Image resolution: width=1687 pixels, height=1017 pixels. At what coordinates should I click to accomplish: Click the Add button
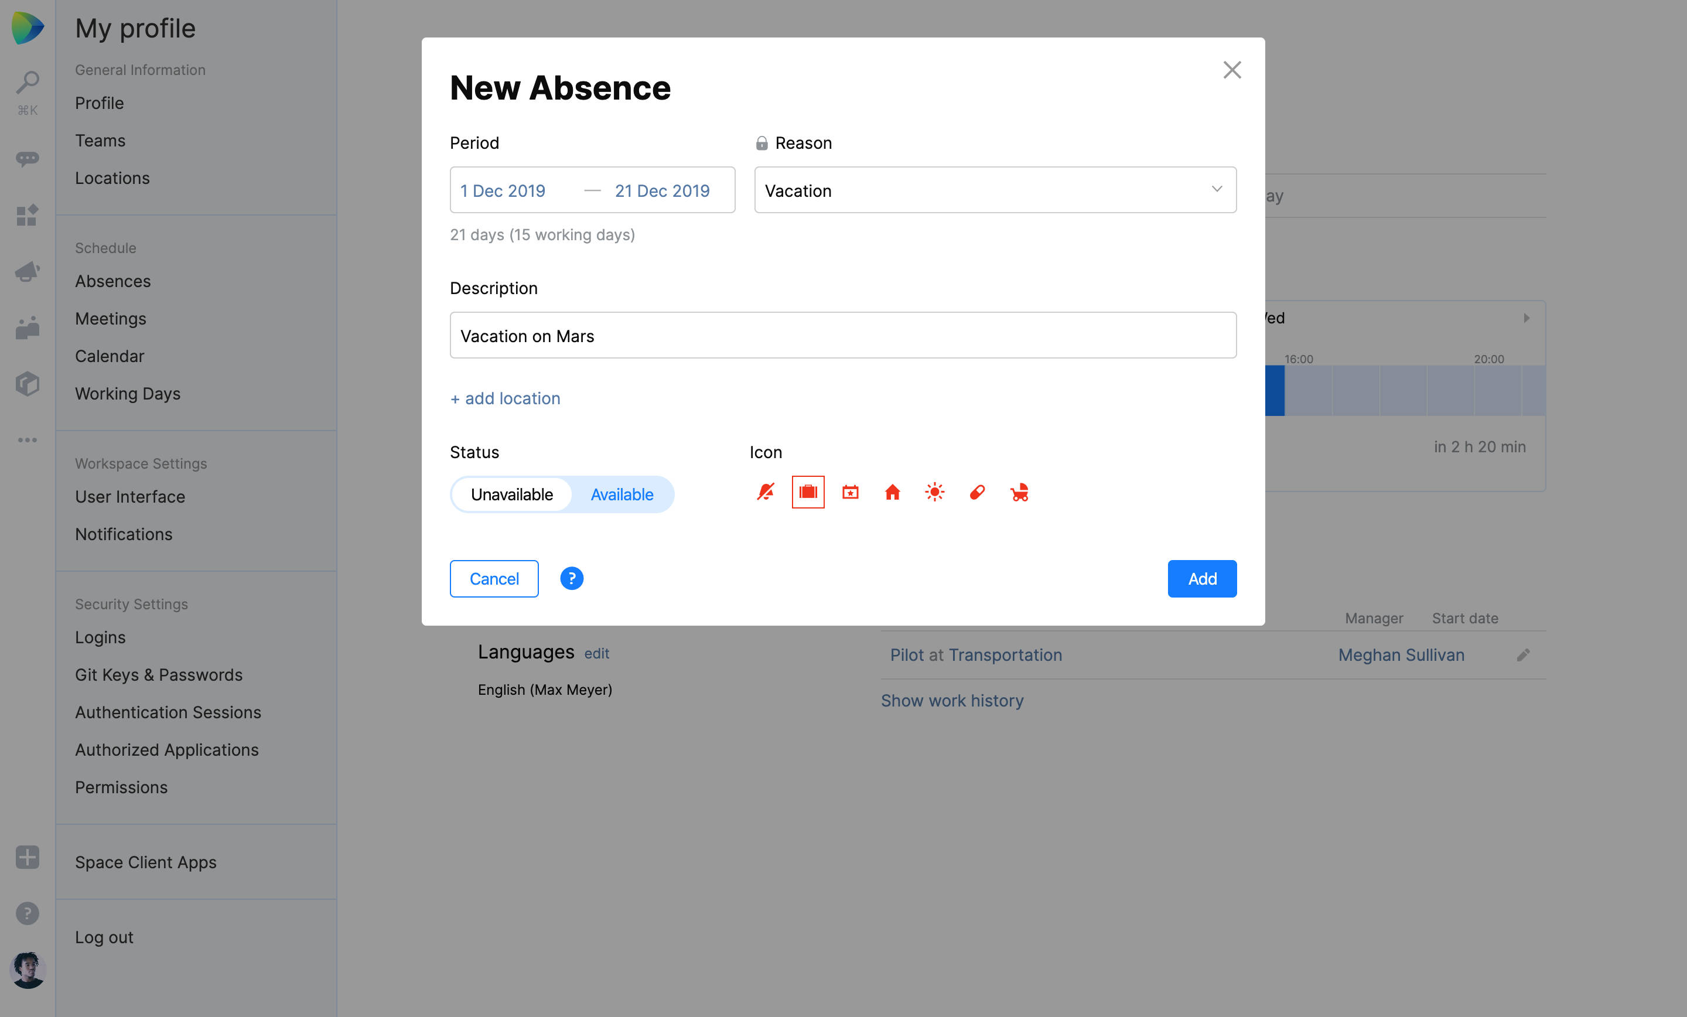(x=1201, y=579)
